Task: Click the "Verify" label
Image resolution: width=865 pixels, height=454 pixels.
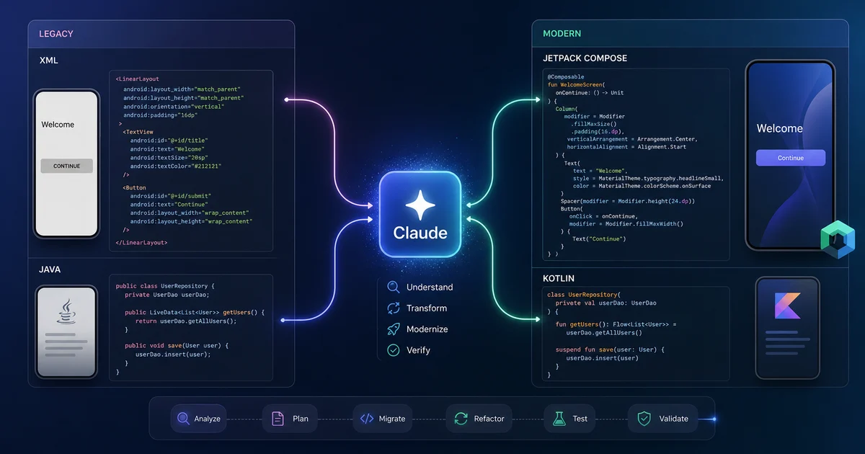Action: (418, 350)
